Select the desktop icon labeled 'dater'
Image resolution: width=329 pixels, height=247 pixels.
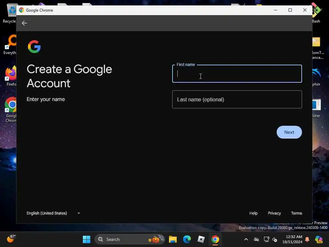pyautogui.click(x=316, y=108)
